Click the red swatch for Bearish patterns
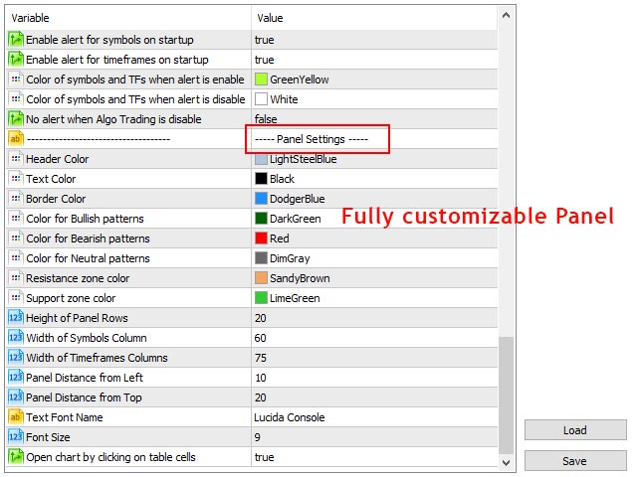The height and width of the screenshot is (477, 637). pos(261,238)
